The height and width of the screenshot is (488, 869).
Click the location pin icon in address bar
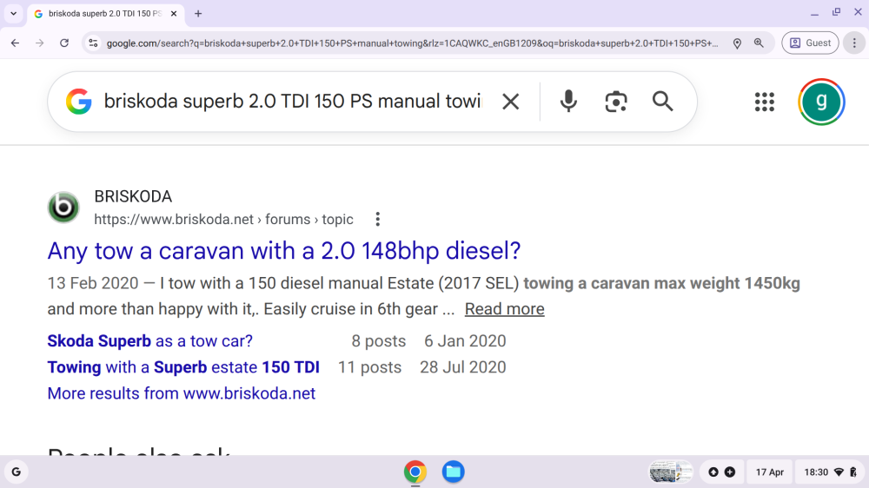pyautogui.click(x=737, y=43)
